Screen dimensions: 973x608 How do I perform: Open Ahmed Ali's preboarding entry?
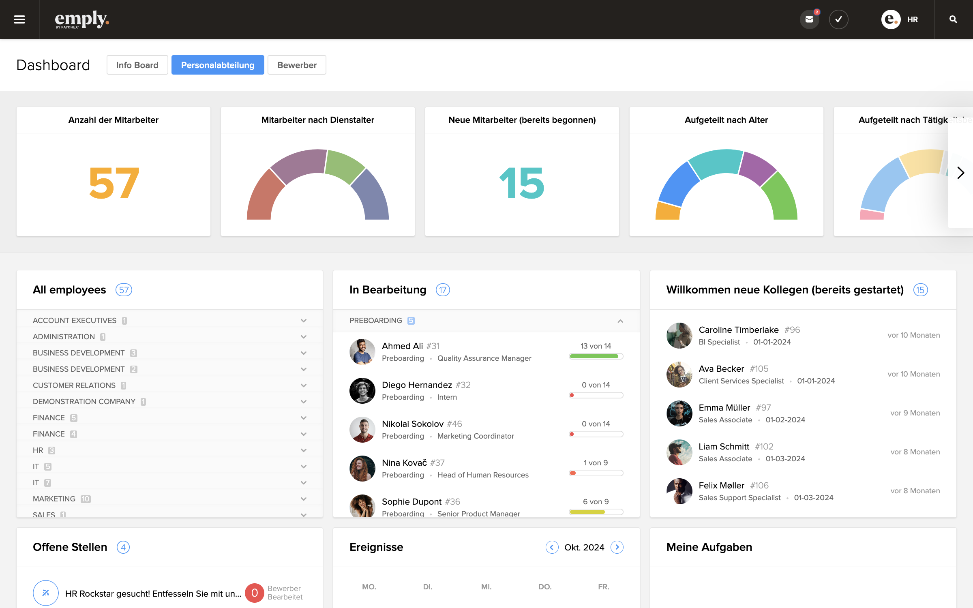point(402,346)
